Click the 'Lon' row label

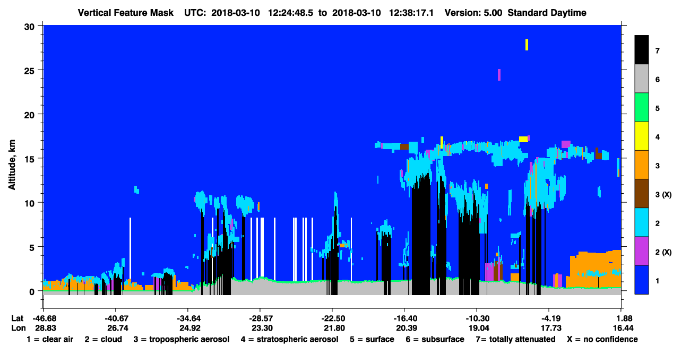(x=18, y=328)
